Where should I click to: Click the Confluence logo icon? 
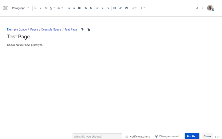tap(5, 8)
